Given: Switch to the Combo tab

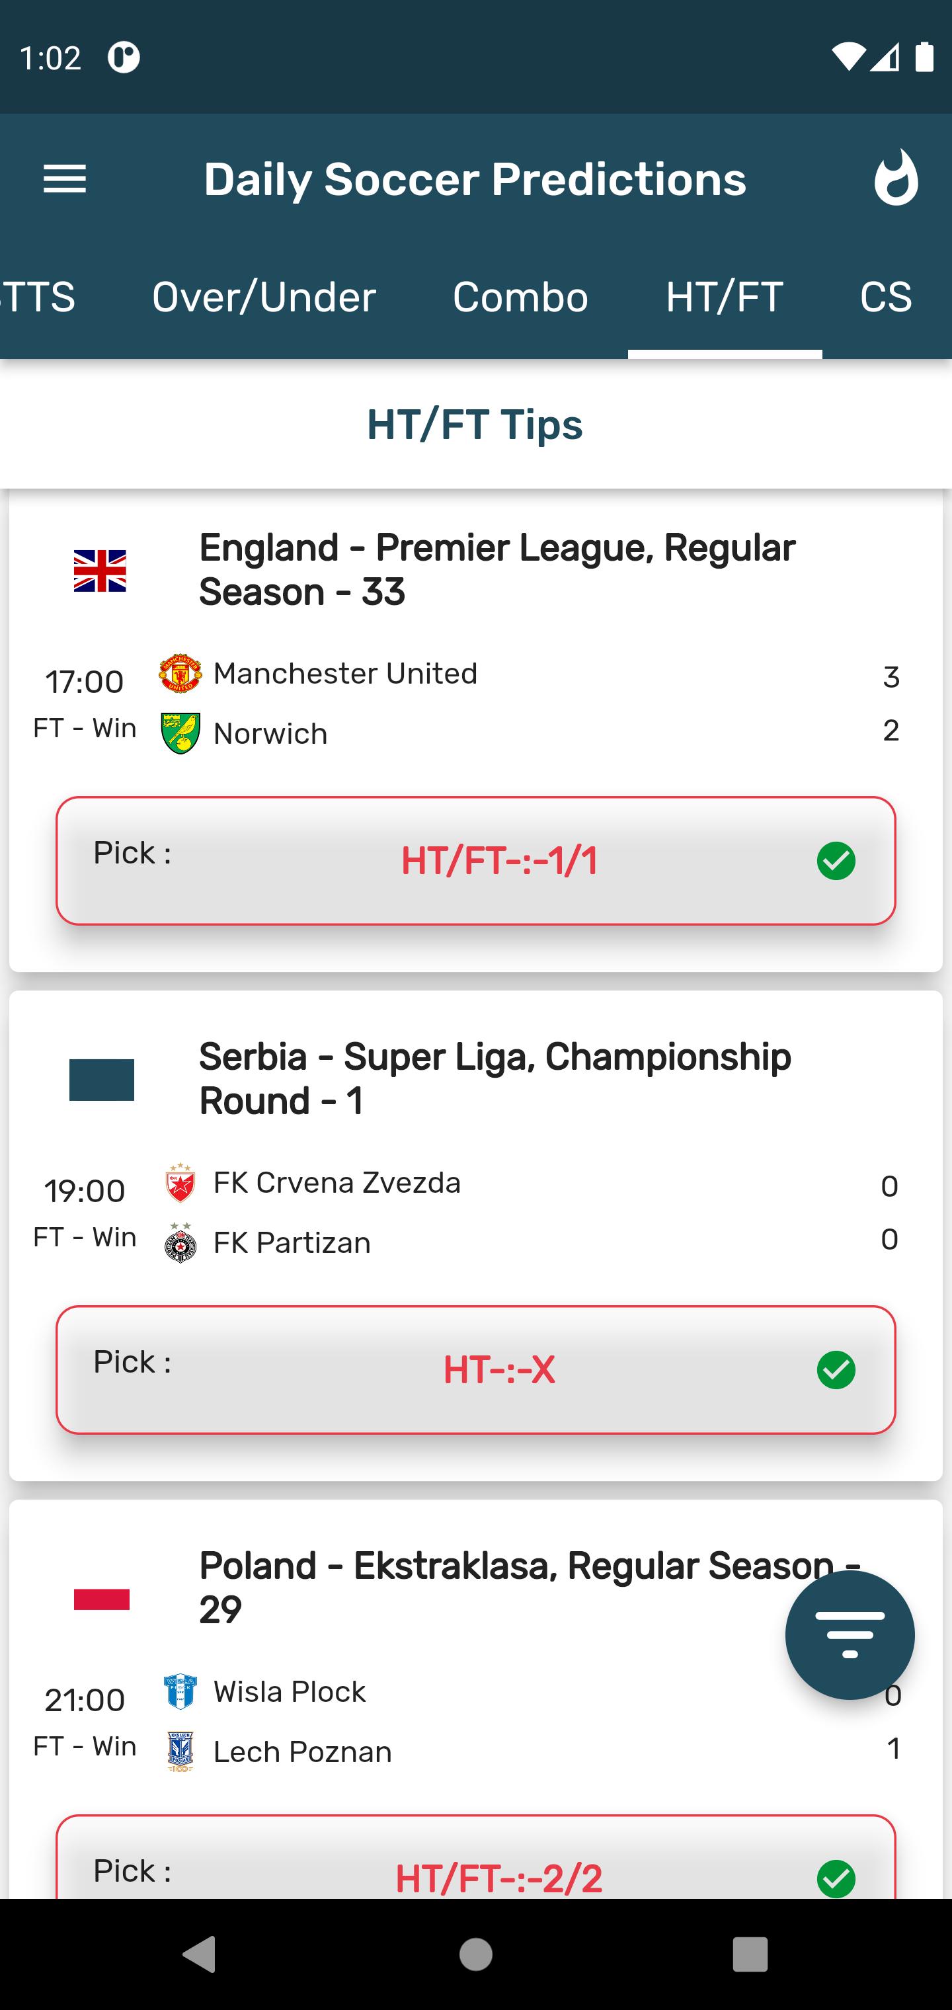Looking at the screenshot, I should pyautogui.click(x=520, y=298).
